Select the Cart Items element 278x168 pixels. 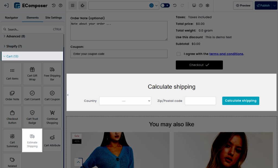(x=12, y=74)
